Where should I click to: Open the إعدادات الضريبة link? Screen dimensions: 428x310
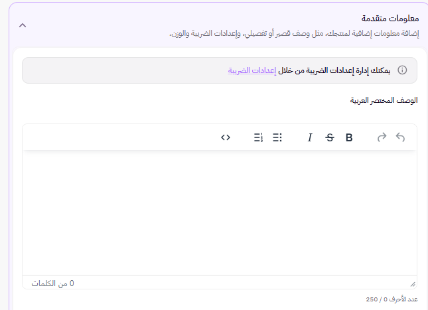(252, 70)
